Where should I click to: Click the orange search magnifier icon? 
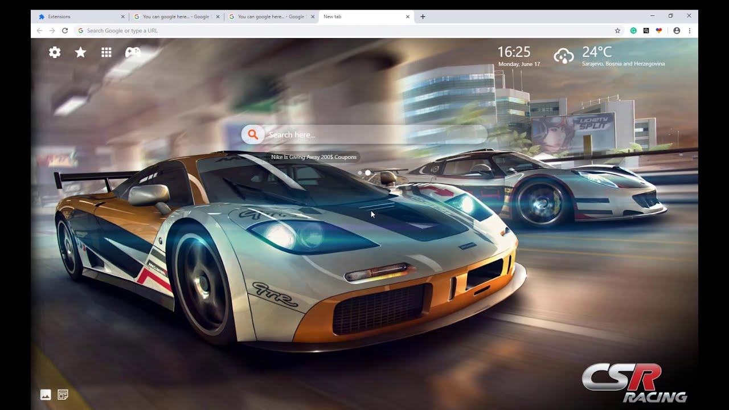point(253,134)
